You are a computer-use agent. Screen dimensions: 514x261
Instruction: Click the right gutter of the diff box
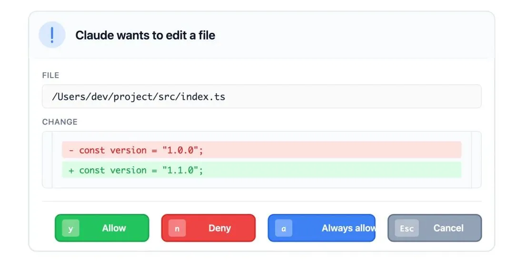tap(476, 160)
